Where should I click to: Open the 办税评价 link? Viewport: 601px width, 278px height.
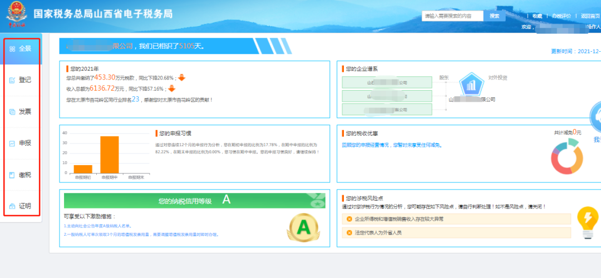(561, 16)
